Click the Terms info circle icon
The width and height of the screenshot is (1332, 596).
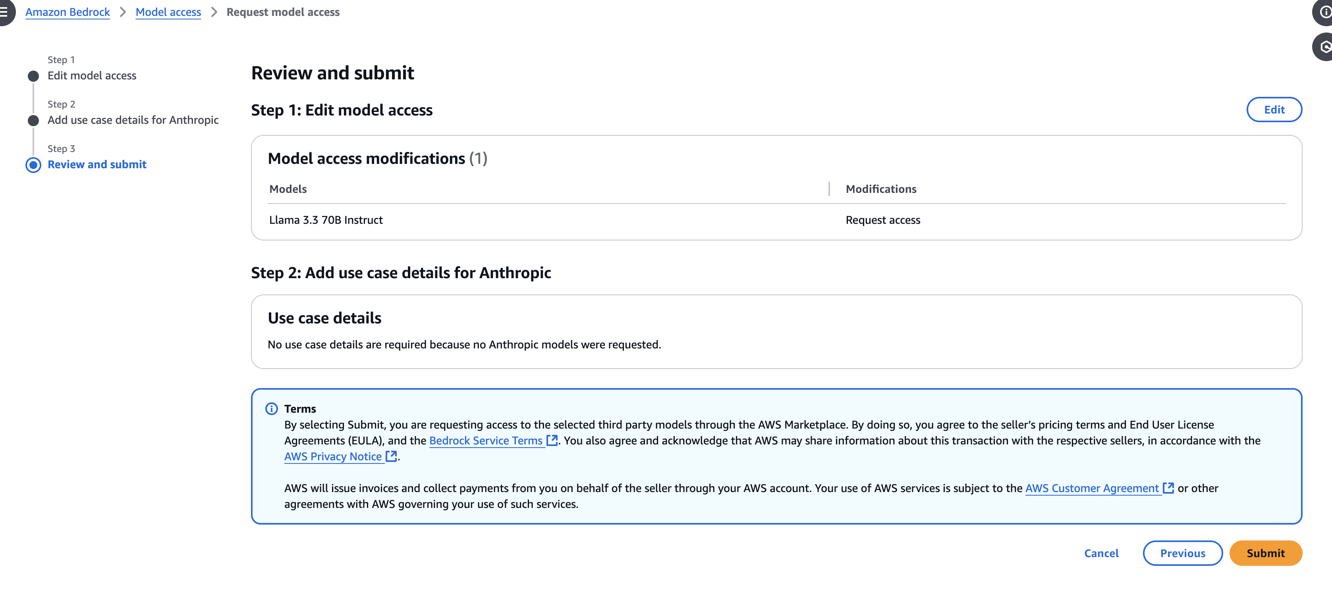(272, 409)
